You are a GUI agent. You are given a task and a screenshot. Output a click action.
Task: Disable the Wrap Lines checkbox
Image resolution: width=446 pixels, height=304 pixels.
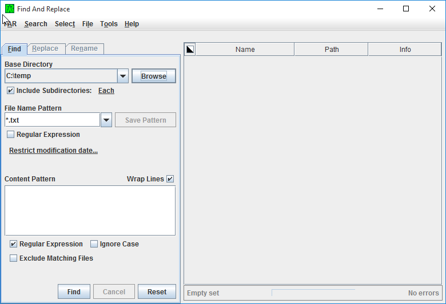tap(170, 179)
